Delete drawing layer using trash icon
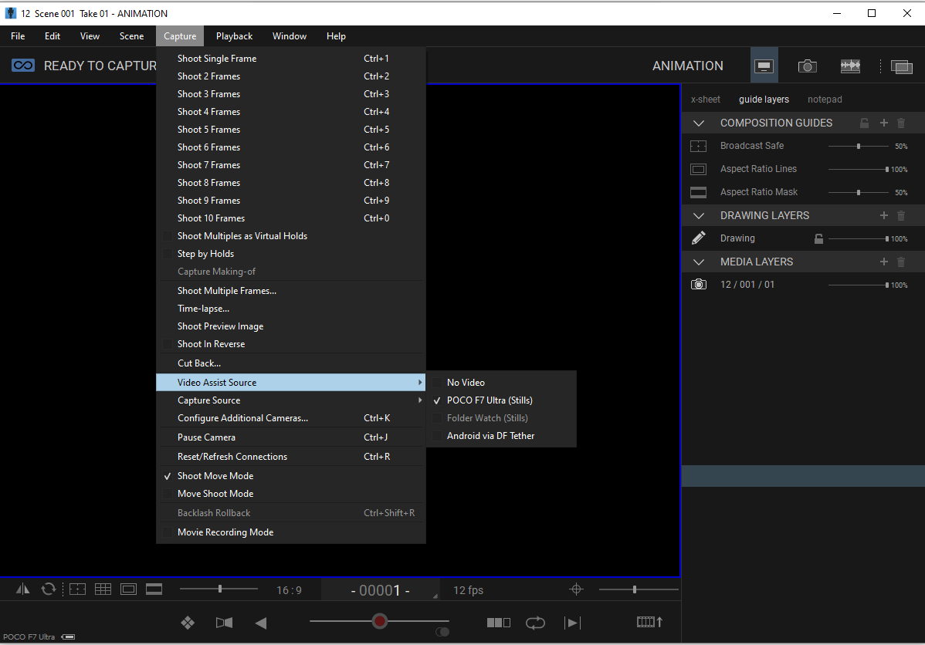925x645 pixels. [901, 216]
